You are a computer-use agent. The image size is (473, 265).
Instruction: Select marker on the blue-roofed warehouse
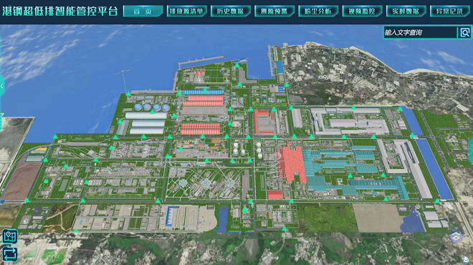[205, 90]
